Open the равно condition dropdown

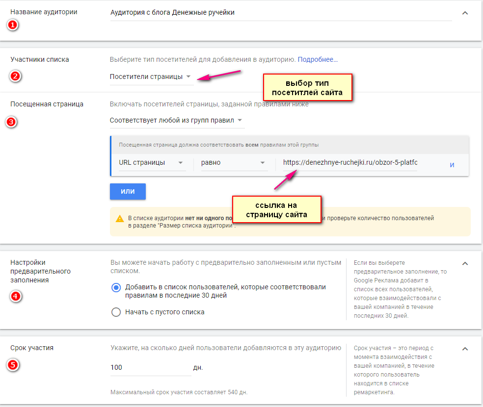coord(233,162)
